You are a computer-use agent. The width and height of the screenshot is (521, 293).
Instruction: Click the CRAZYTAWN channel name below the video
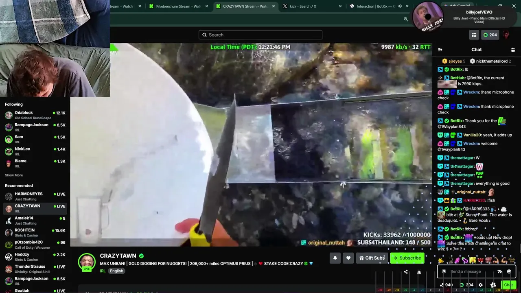click(118, 256)
